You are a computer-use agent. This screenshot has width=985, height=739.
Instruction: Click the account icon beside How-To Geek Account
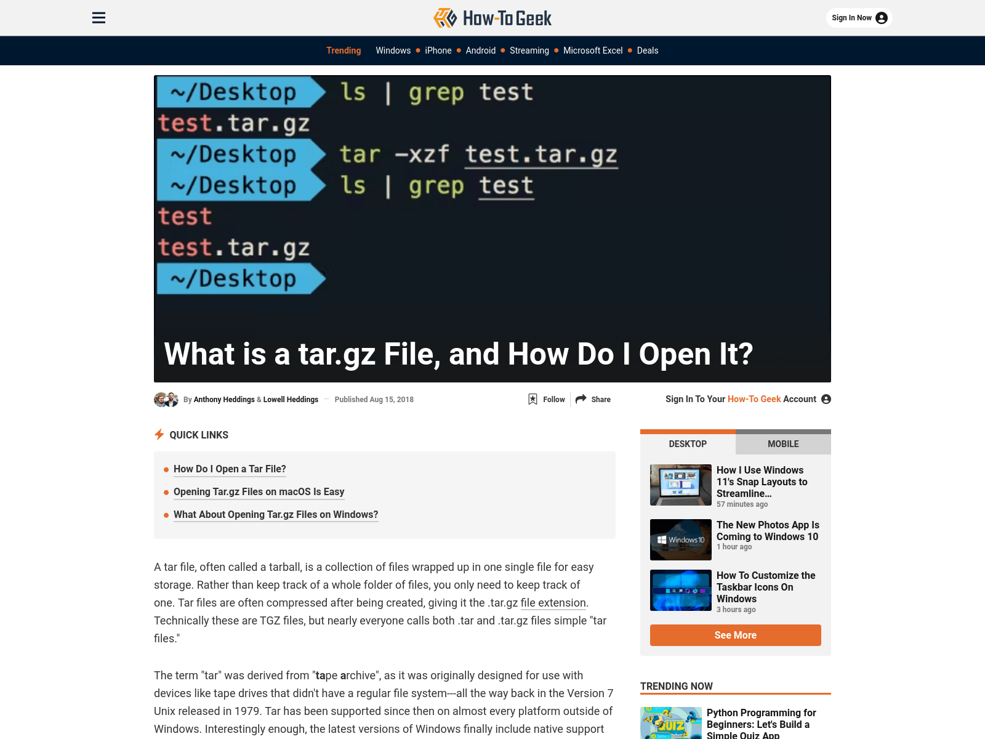826,399
